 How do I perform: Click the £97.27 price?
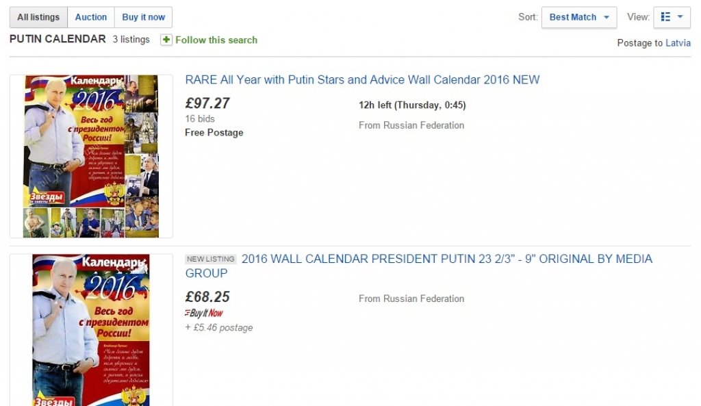(x=207, y=103)
